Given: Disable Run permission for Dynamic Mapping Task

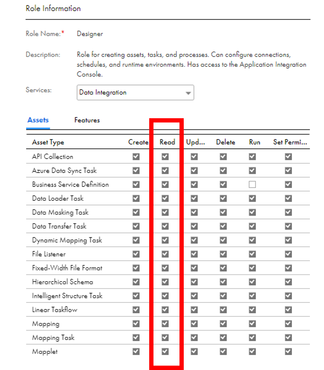Looking at the screenshot, I should click(252, 240).
